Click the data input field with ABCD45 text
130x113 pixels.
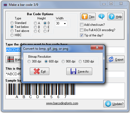pyautogui.click(x=13, y=50)
